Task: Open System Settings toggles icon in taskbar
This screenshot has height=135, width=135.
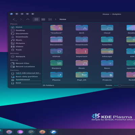Action: click(31, 132)
